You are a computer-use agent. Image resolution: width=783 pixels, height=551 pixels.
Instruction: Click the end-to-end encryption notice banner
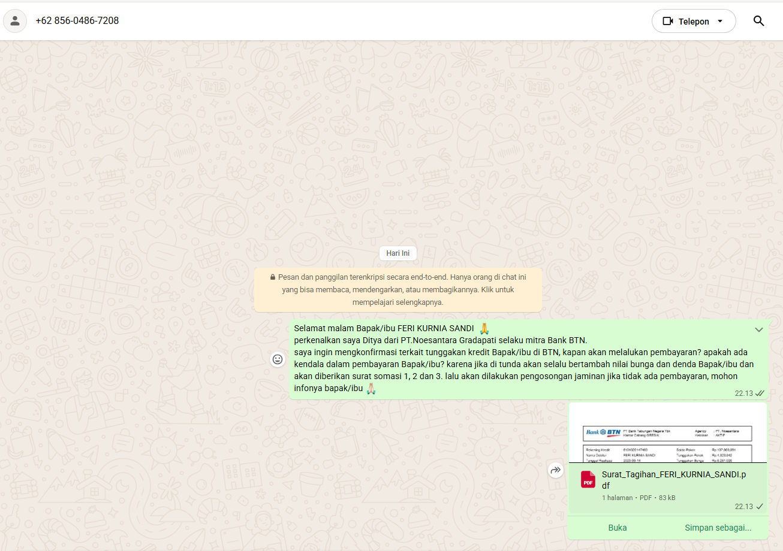coord(398,290)
